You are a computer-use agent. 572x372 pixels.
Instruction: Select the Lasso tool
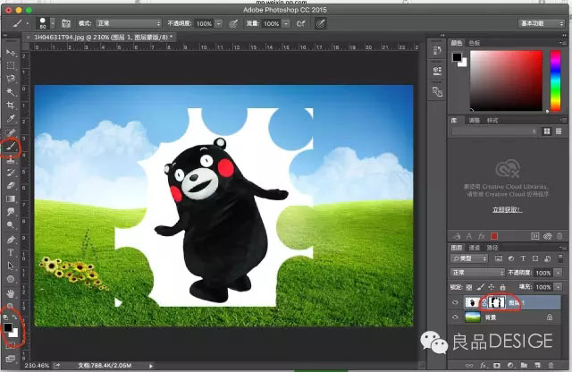coord(11,79)
